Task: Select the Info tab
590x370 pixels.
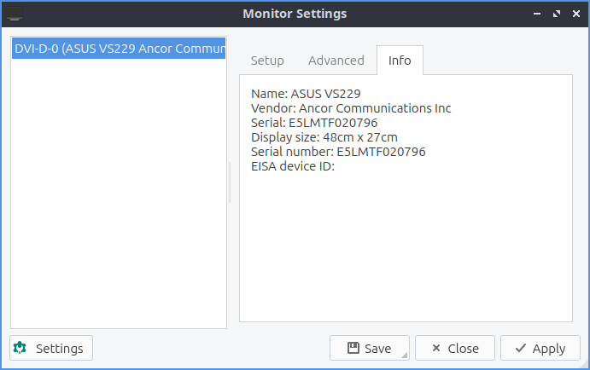Action: [400, 61]
